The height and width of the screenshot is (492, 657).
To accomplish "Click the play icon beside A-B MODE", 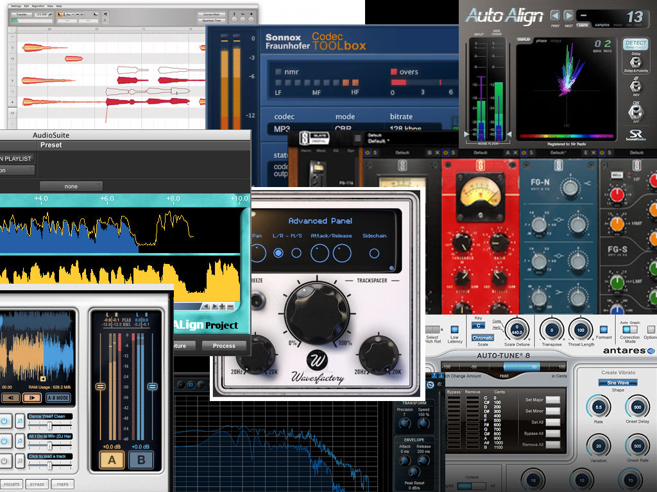I will (32, 397).
